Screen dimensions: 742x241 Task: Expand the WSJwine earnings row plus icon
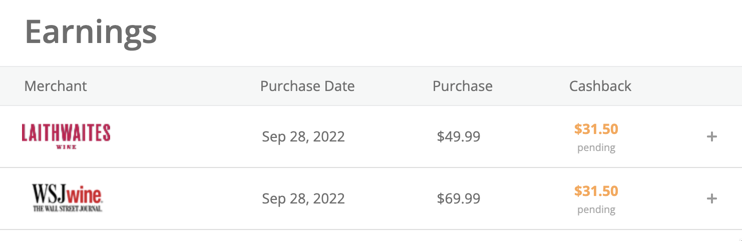click(711, 199)
